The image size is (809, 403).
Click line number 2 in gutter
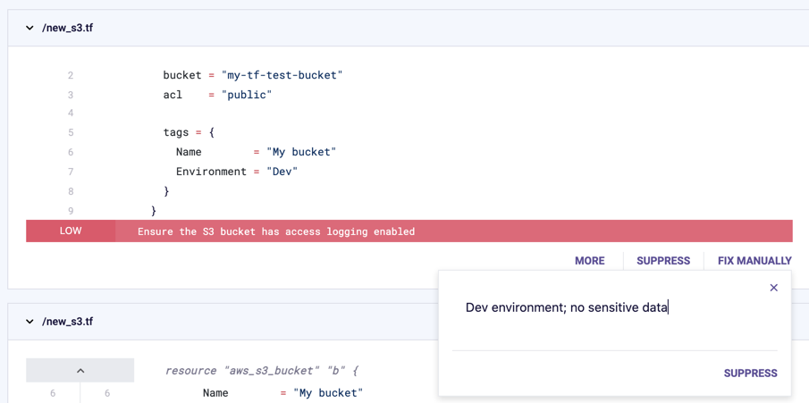71,76
